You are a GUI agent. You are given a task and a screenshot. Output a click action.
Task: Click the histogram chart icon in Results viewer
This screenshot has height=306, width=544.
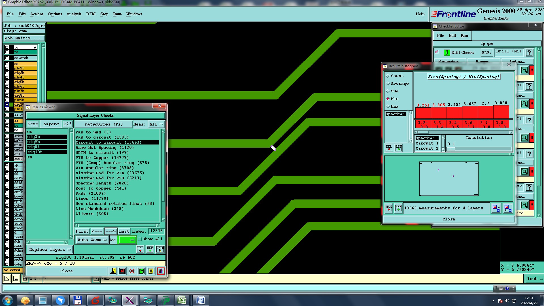[161, 271]
